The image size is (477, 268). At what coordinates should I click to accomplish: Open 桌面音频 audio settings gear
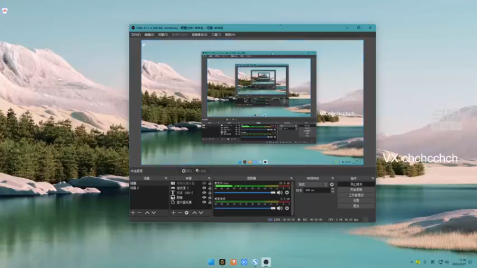coord(287,208)
